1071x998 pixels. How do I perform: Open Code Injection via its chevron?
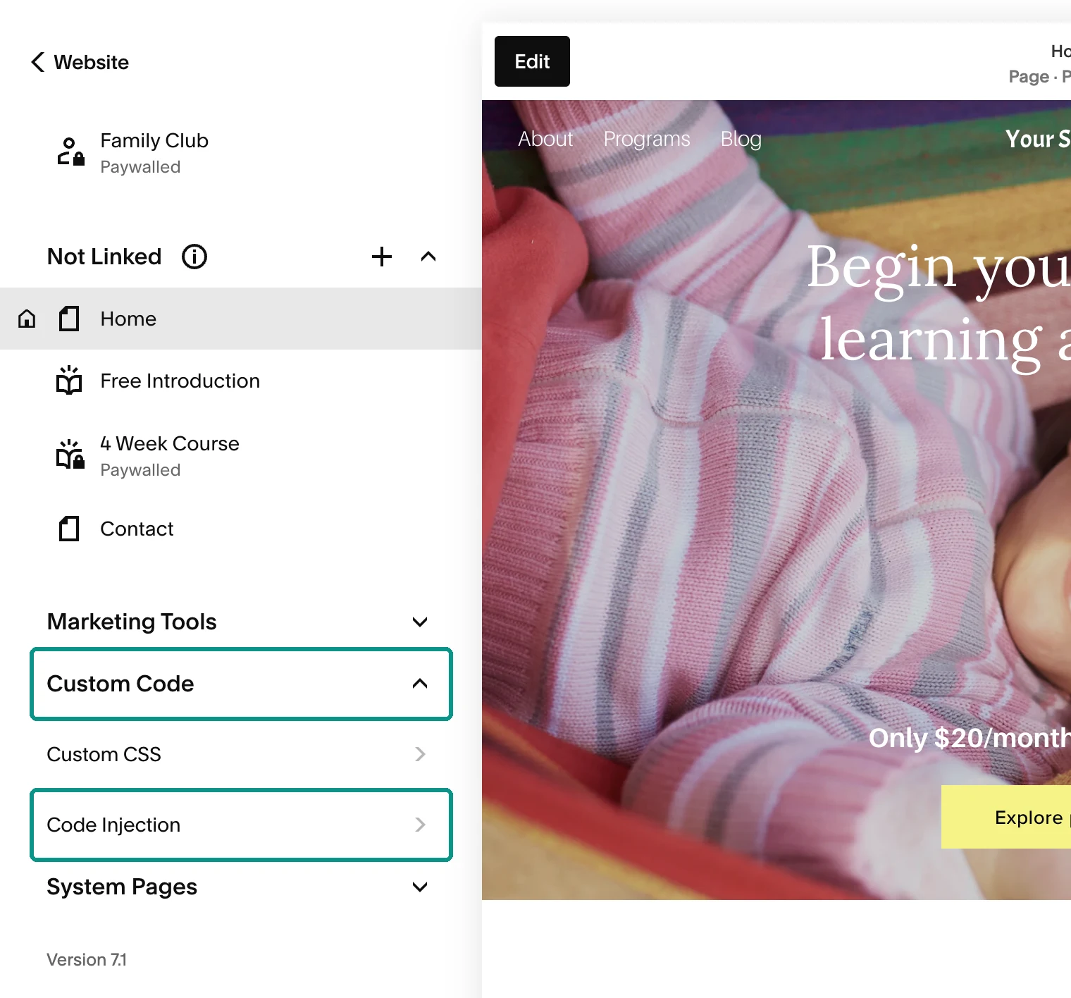click(421, 825)
